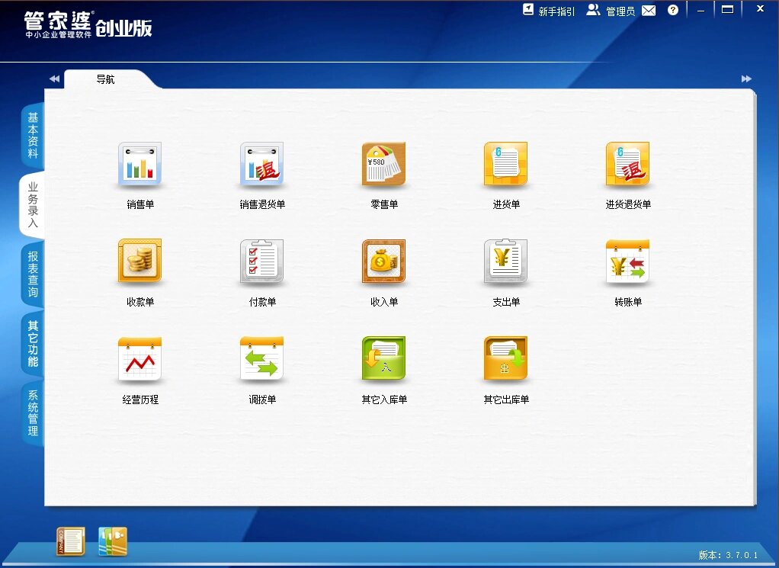Open the 其它出库单 stock-out icon
This screenshot has height=568, width=779.
505,359
